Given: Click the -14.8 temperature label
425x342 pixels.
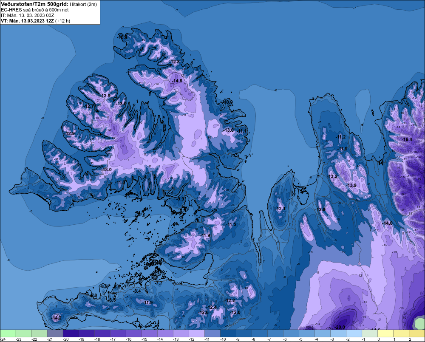Looking at the screenshot, I should pyautogui.click(x=177, y=81).
